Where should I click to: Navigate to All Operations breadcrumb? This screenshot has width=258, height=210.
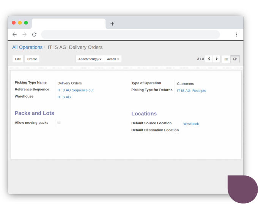click(x=27, y=47)
